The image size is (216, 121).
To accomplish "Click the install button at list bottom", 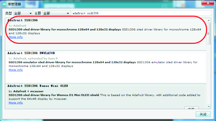I will tap(192, 108).
